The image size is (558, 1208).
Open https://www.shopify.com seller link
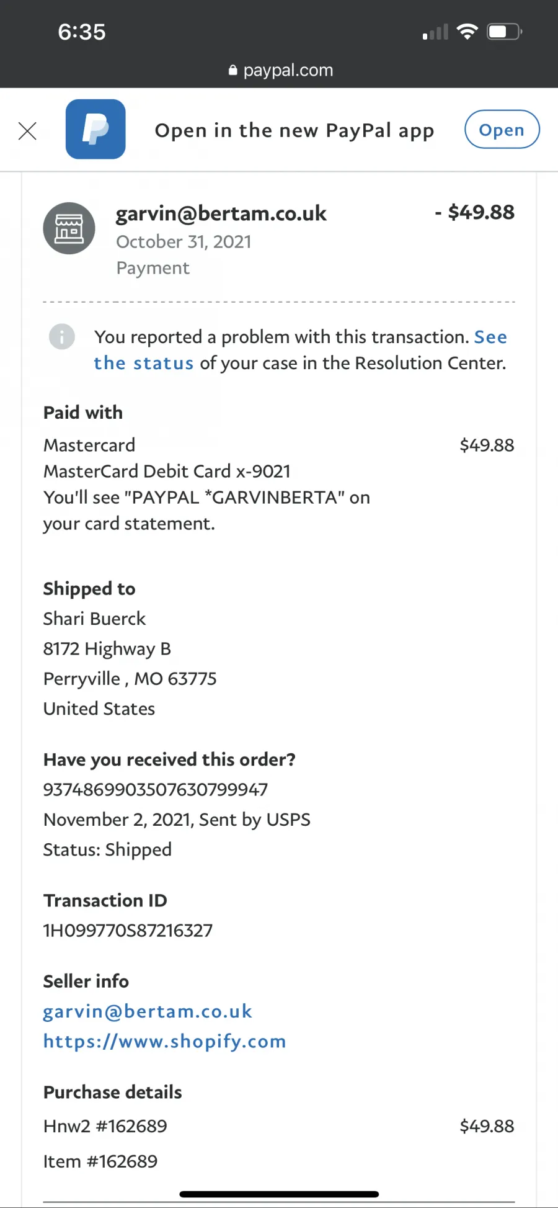coord(165,1041)
